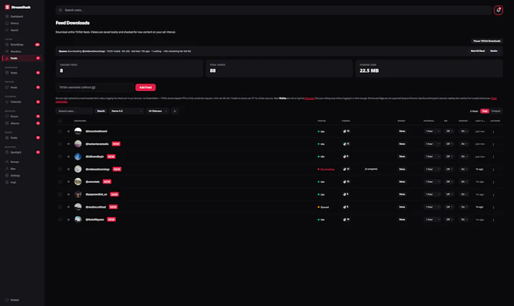514x306 pixels.
Task: Select the Cozy view density
Action: click(485, 111)
